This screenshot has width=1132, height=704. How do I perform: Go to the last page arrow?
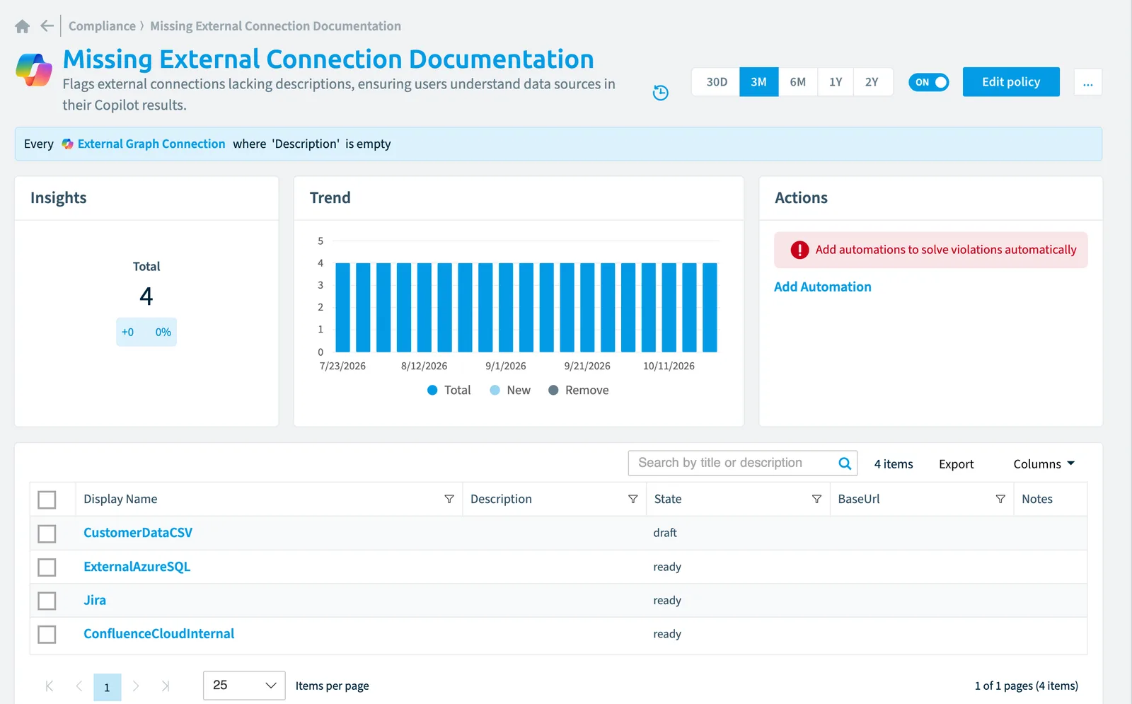[166, 686]
